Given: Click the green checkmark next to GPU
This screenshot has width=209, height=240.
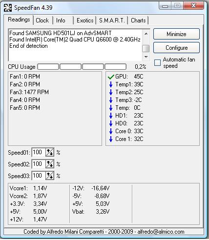Looking at the screenshot, I should tap(111, 77).
